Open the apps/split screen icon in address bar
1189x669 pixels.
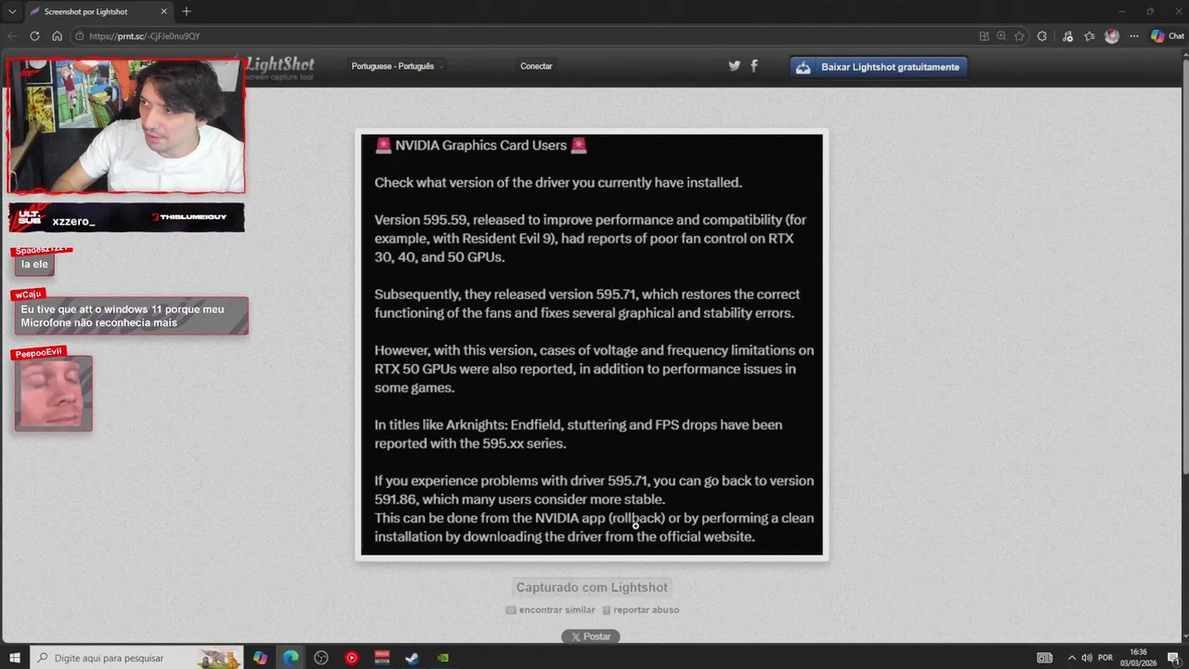(x=985, y=36)
